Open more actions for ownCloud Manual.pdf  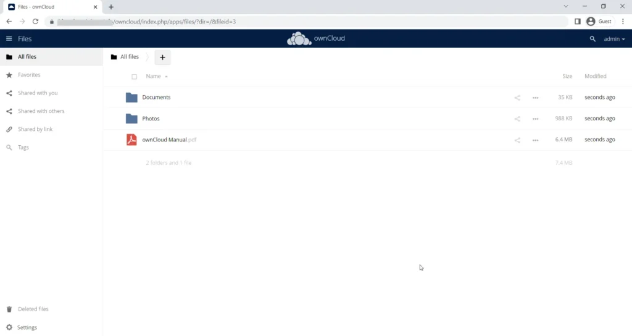click(x=535, y=140)
